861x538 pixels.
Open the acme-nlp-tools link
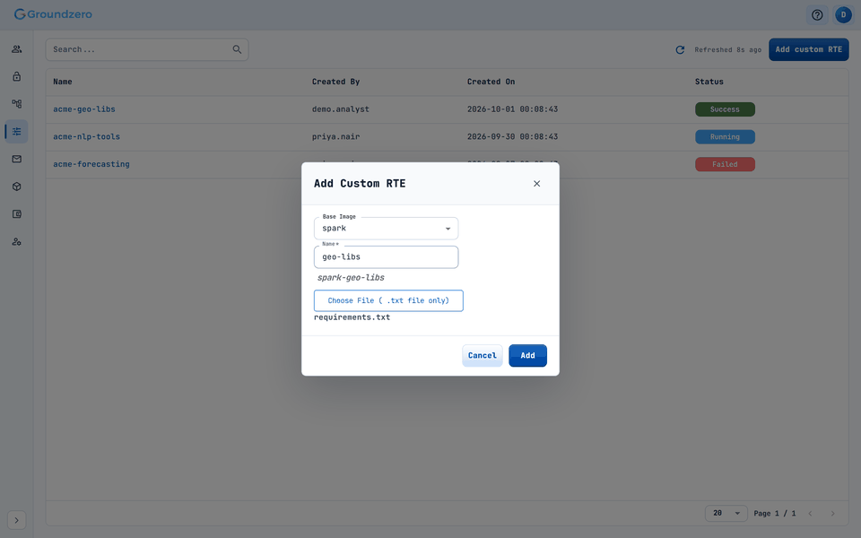[86, 136]
